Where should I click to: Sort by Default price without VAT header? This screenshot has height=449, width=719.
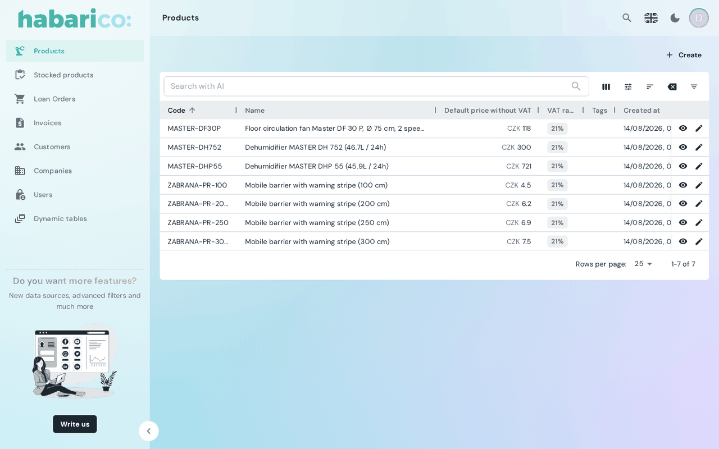click(x=488, y=111)
